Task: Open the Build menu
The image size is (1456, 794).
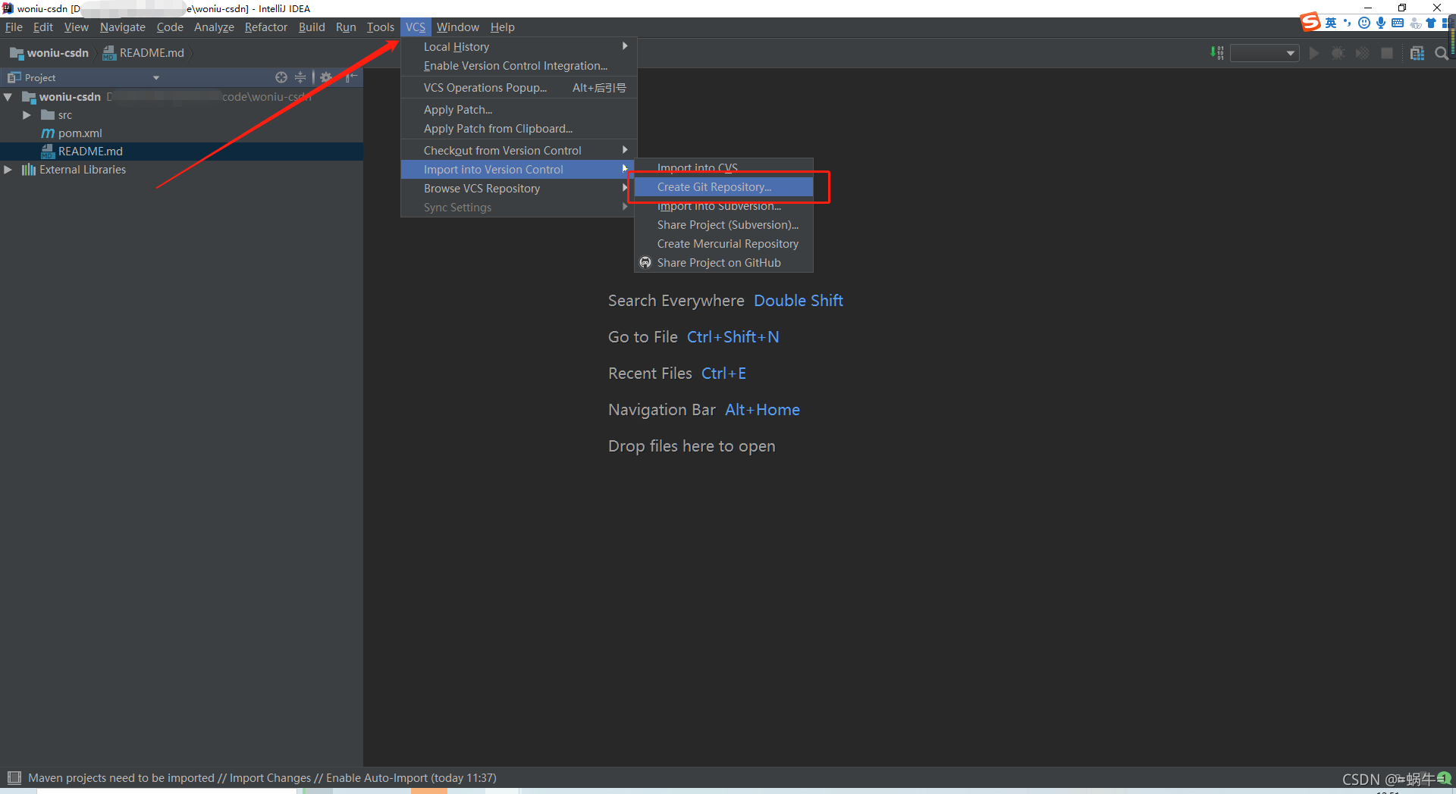Action: [312, 27]
